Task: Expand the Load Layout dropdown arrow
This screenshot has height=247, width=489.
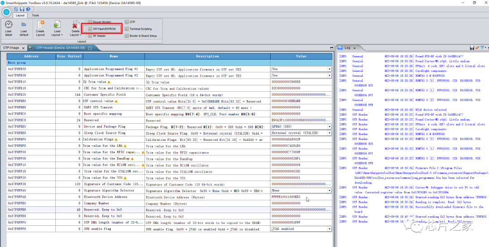Action: pos(62,35)
